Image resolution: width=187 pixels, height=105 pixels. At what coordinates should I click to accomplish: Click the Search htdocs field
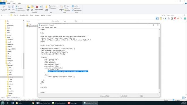(x=176, y=15)
